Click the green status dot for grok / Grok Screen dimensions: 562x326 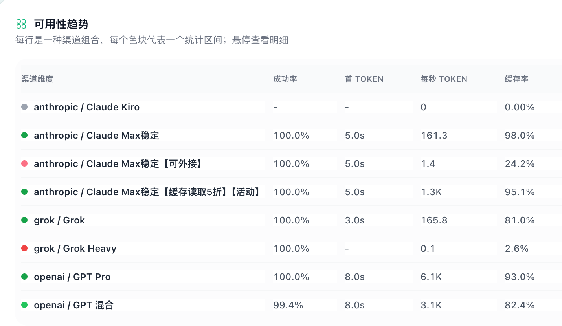click(24, 220)
